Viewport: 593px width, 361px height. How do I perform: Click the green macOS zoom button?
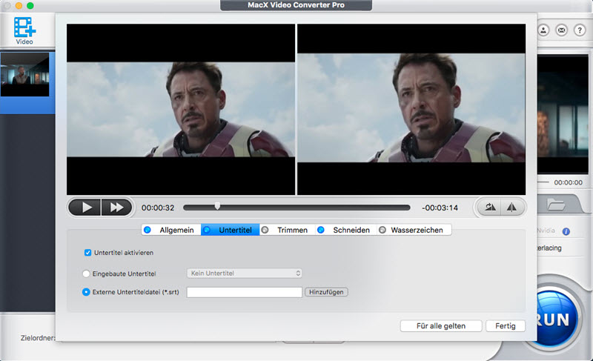[30, 6]
